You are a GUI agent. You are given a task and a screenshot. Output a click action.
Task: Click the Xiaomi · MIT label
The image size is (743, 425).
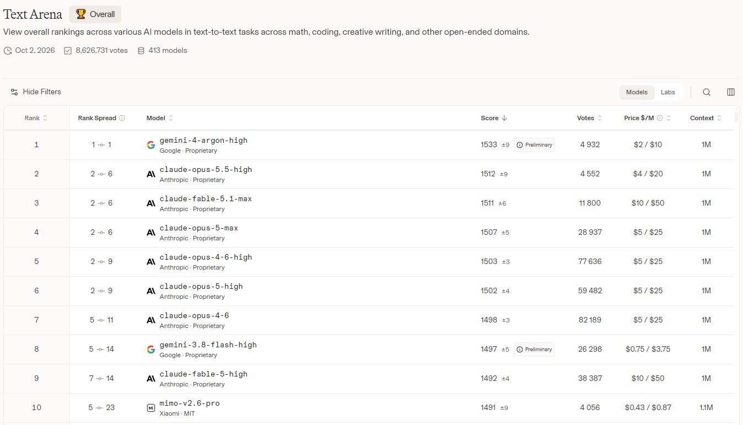tap(177, 413)
